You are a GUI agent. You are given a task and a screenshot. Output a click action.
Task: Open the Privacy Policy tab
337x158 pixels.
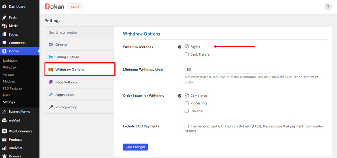point(79,107)
